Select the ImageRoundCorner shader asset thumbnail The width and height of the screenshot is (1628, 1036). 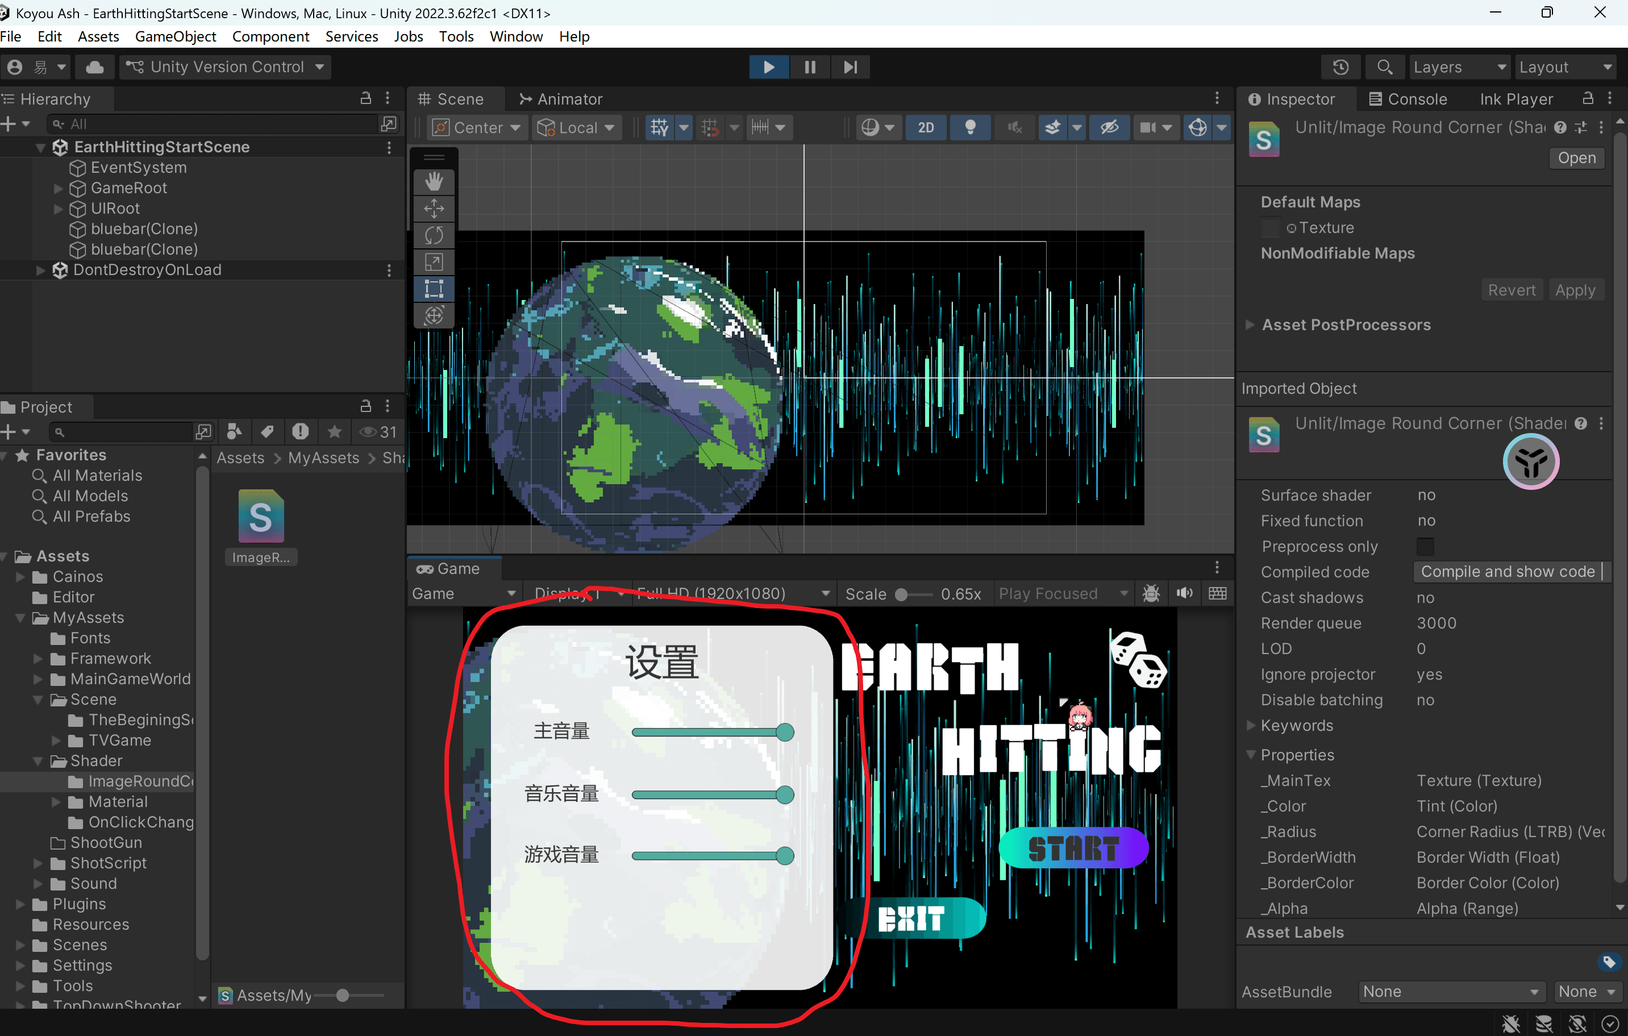(x=261, y=517)
